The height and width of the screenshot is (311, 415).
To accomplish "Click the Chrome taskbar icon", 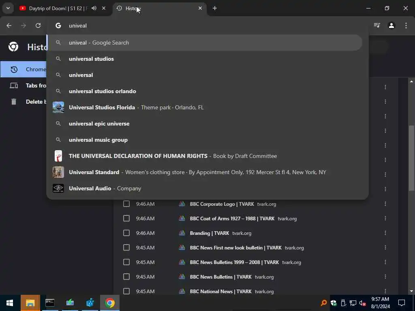I will pos(109,303).
